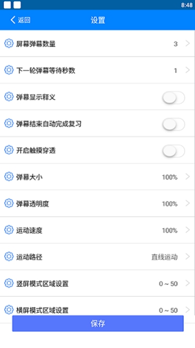Open the 横屏模式区域设置 row
The height and width of the screenshot is (348, 195).
point(97,308)
